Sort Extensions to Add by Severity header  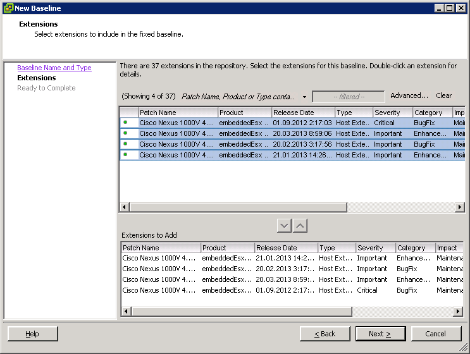[376, 248]
